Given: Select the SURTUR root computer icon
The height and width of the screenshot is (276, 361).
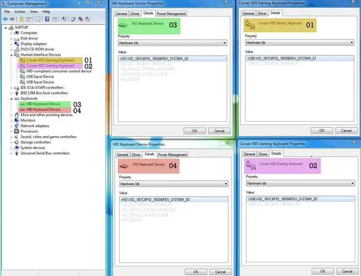Looking at the screenshot, I should click(x=11, y=27).
